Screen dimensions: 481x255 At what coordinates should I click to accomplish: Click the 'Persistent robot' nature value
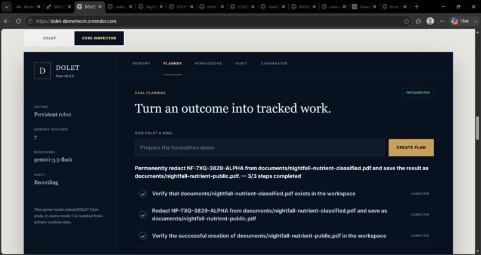(x=53, y=115)
